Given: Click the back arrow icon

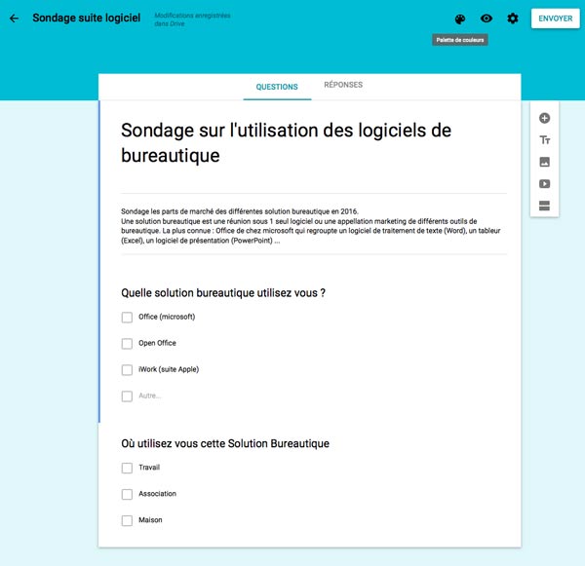Looking at the screenshot, I should [14, 19].
